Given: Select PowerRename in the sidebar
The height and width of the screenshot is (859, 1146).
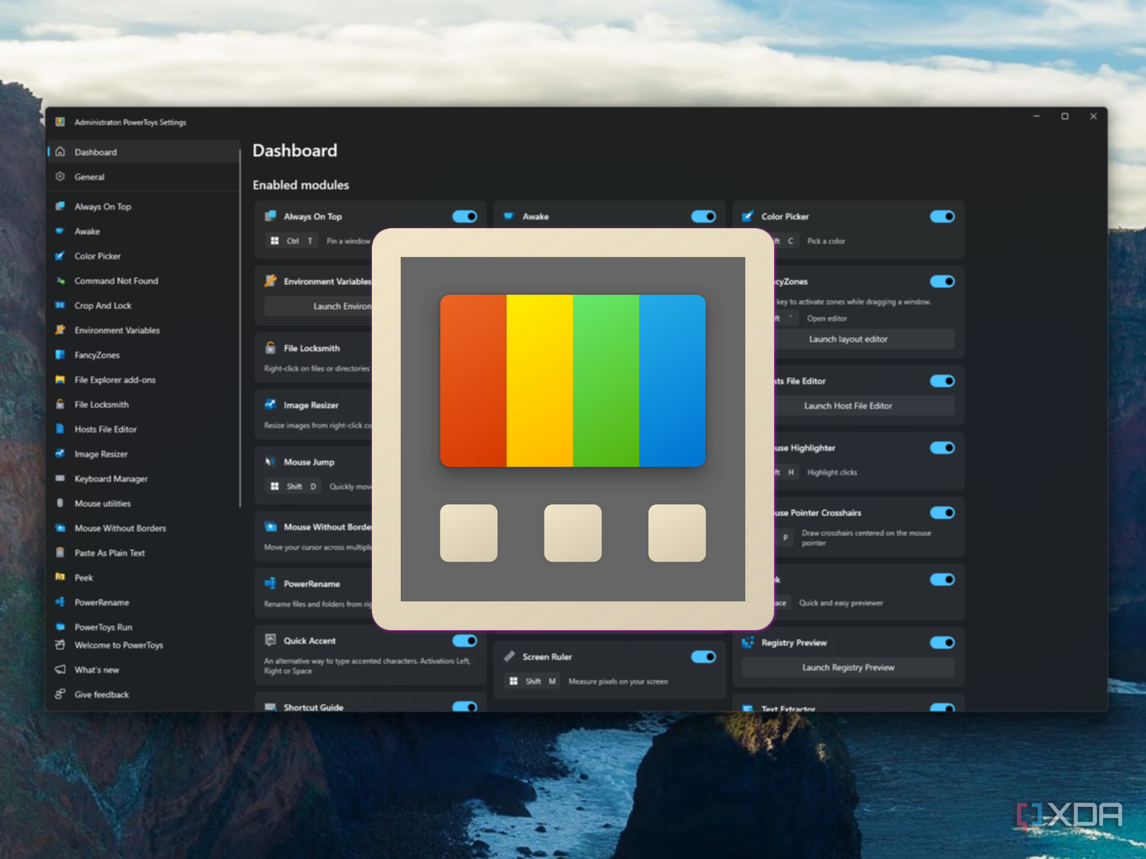Looking at the screenshot, I should click(x=143, y=602).
